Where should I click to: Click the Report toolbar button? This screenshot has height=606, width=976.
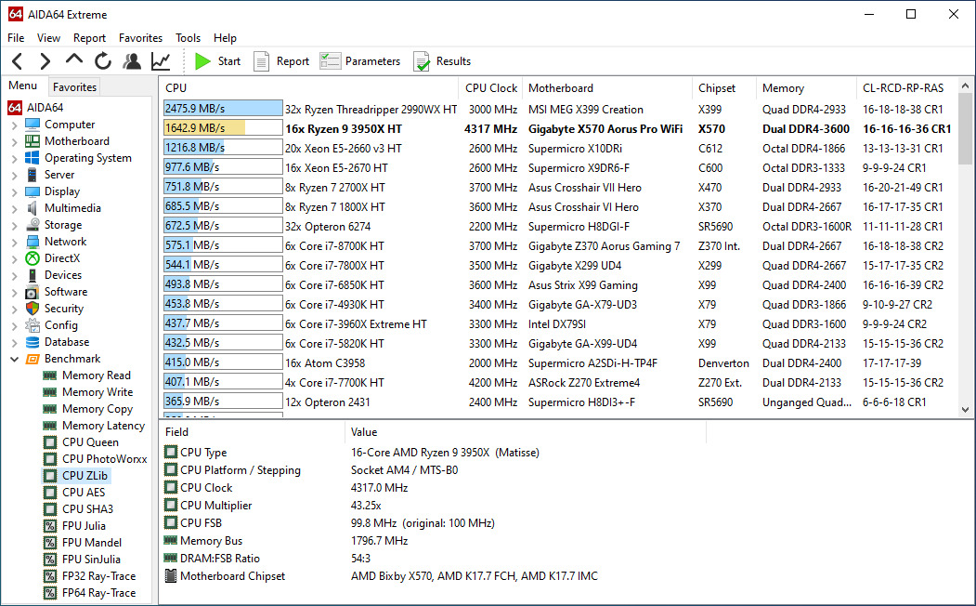pos(281,61)
